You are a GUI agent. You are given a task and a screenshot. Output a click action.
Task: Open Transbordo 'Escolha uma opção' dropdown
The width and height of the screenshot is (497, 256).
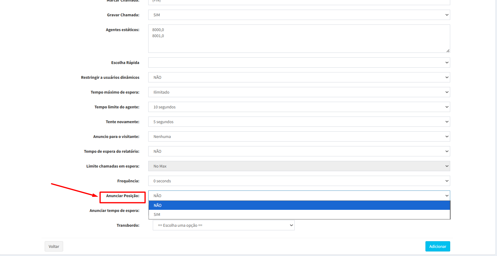223,225
